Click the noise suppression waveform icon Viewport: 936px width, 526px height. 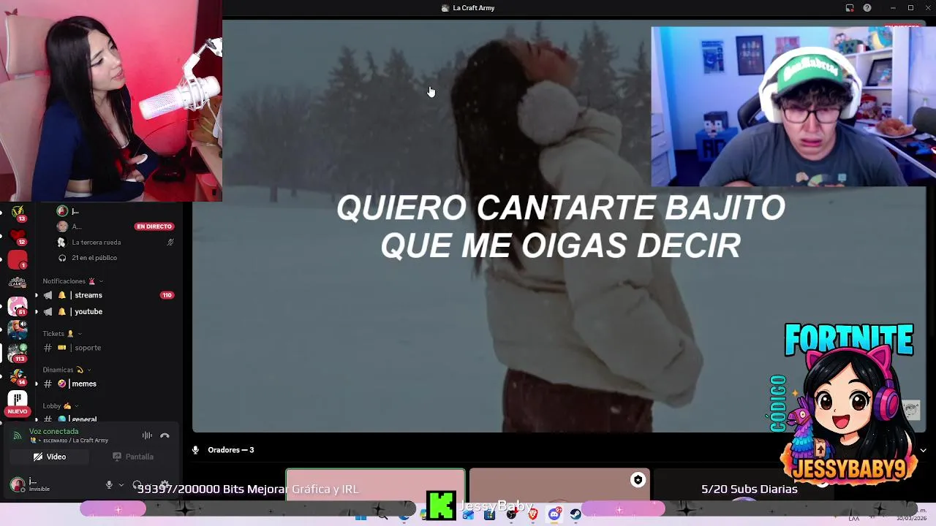147,435
